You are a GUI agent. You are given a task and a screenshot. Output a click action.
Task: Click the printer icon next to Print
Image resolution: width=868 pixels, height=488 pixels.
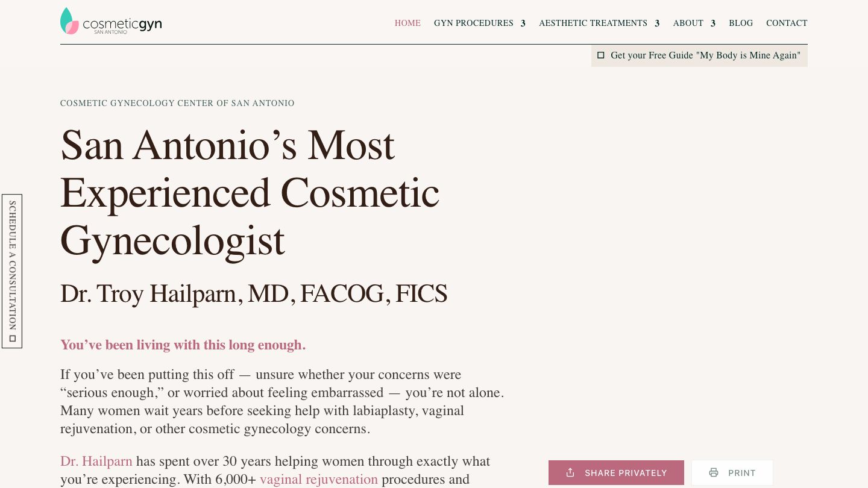click(x=714, y=472)
